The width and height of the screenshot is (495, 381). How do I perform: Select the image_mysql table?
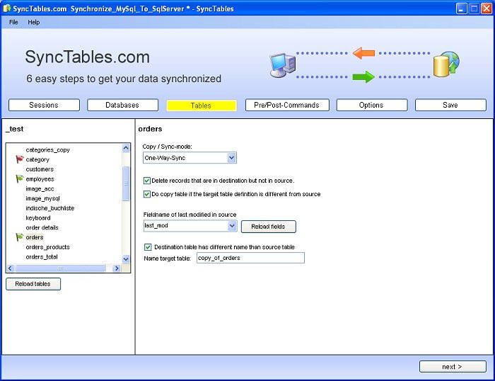(x=42, y=198)
